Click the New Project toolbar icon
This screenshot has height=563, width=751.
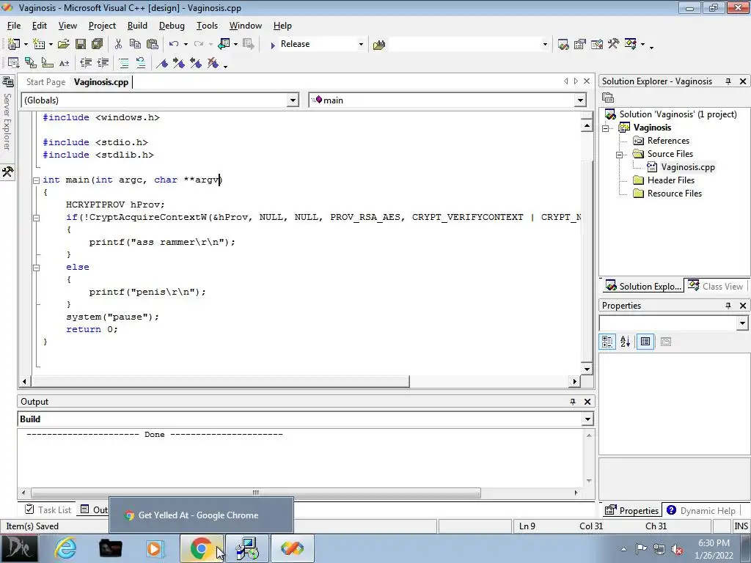[13, 44]
